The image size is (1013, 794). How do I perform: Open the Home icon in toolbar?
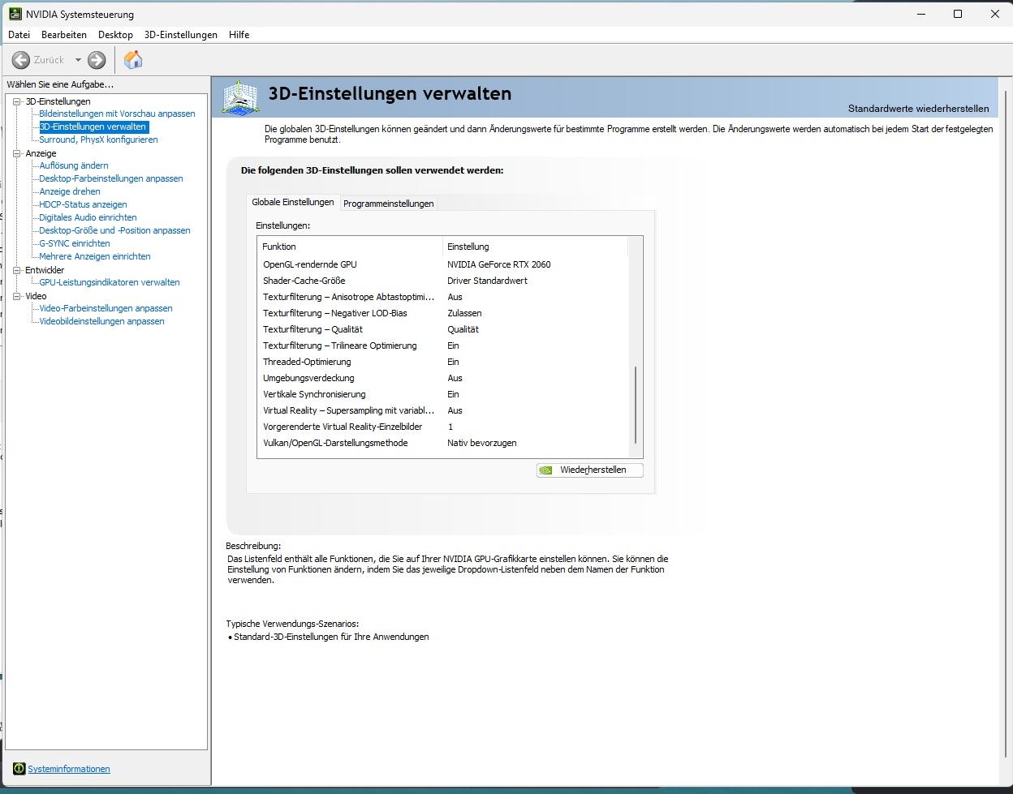(x=133, y=59)
